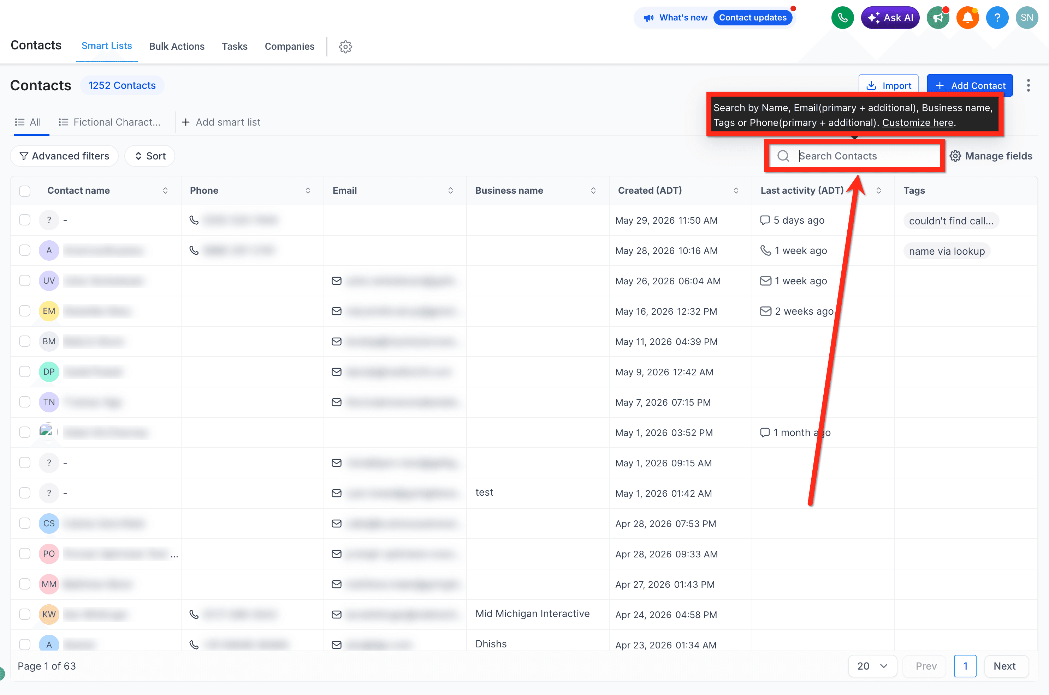Select the checkbox for the EM contact
This screenshot has width=1049, height=695.
coord(25,311)
